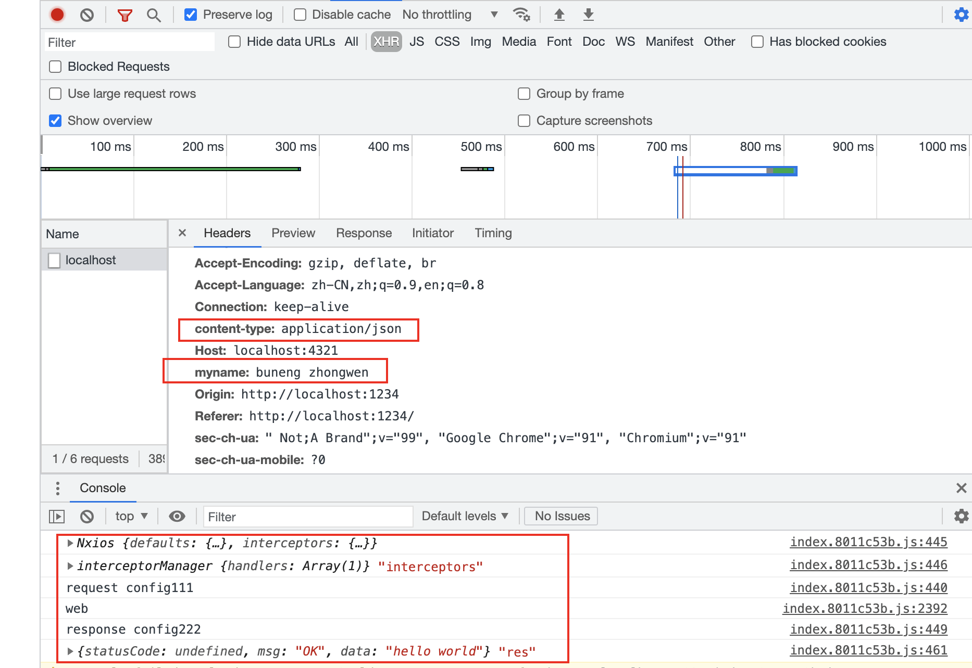
Task: Enable Has blocked cookies filter
Action: click(757, 42)
